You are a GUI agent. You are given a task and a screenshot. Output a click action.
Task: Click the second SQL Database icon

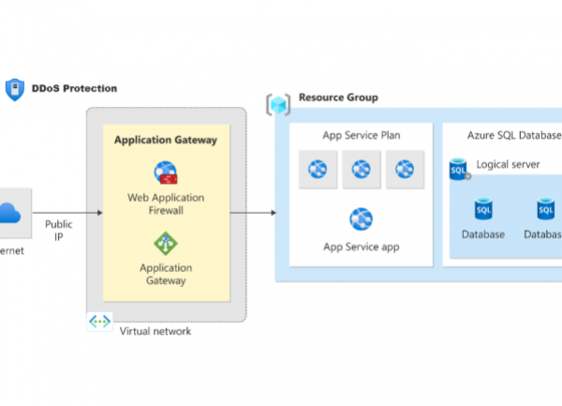[x=545, y=208]
